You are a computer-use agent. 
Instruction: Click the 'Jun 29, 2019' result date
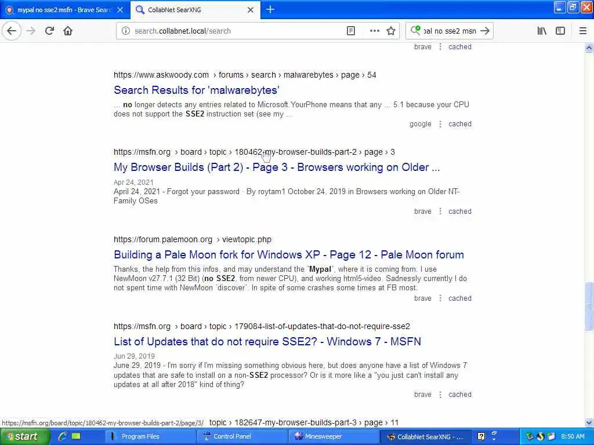tap(134, 356)
